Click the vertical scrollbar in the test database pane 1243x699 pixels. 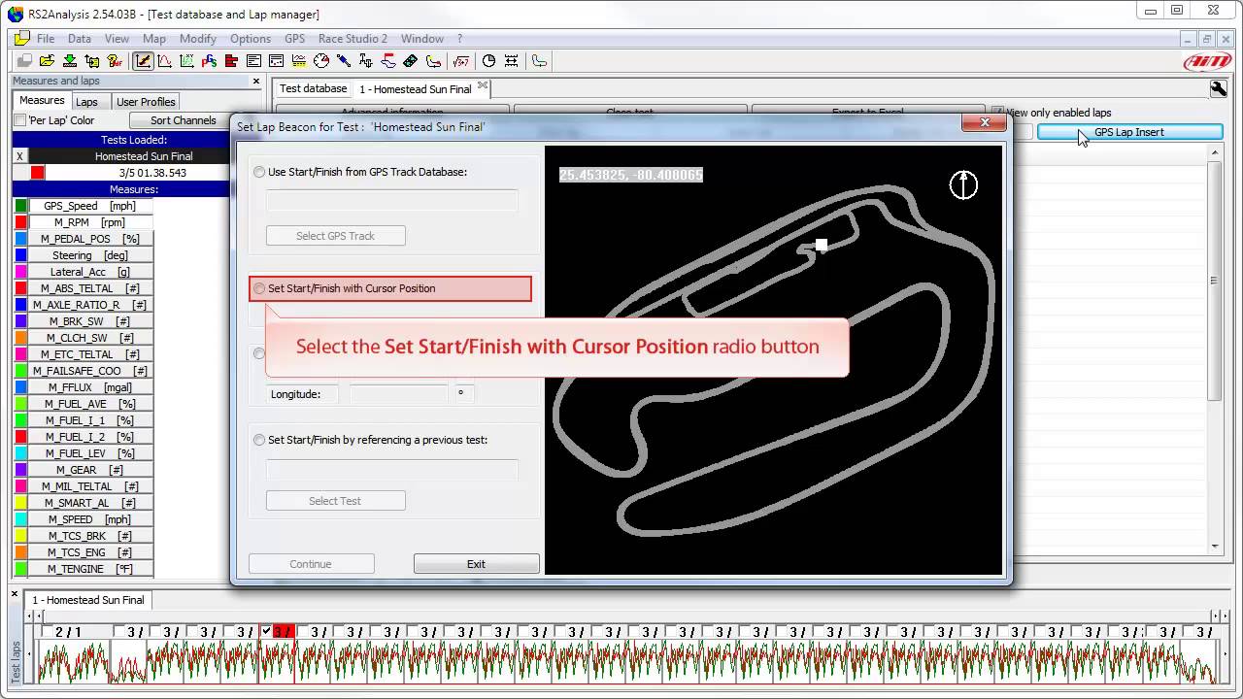tap(1214, 281)
